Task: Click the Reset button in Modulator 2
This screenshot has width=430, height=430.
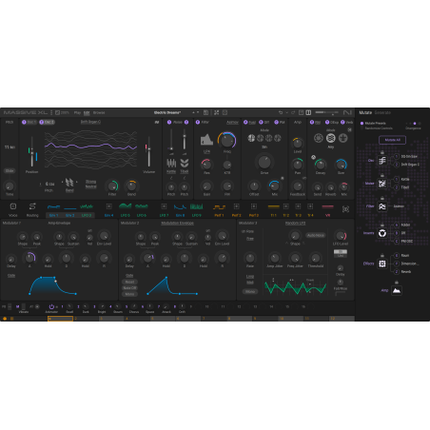Action: (129, 282)
